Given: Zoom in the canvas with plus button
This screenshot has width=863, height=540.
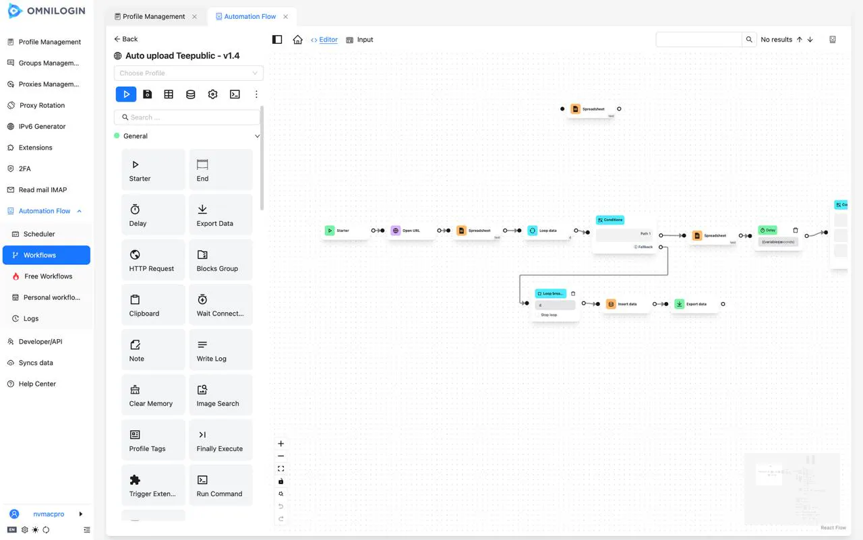Looking at the screenshot, I should 281,444.
